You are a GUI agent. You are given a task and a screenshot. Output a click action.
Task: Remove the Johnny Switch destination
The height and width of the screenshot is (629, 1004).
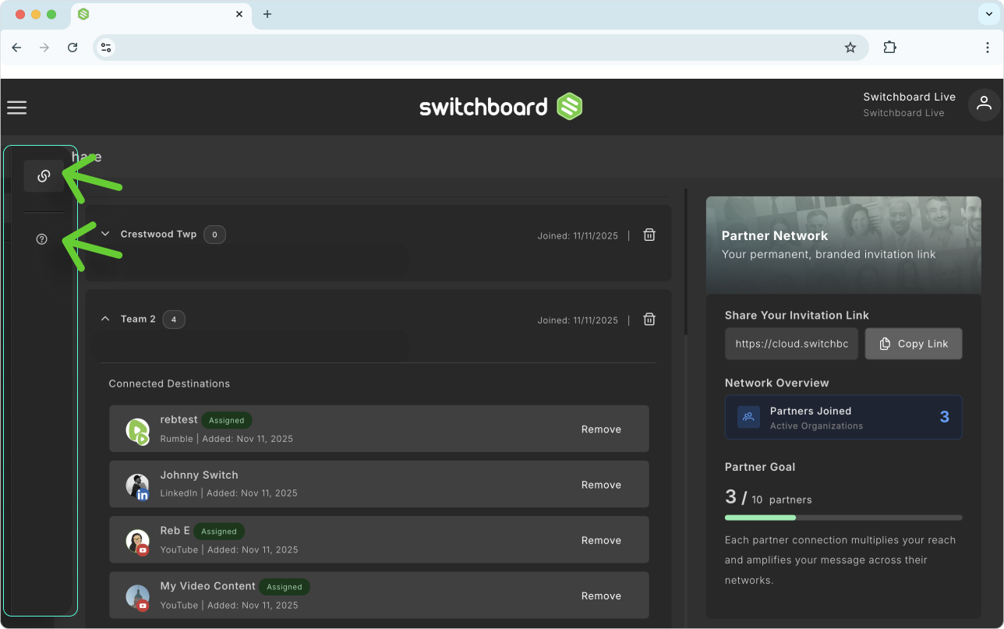pyautogui.click(x=601, y=485)
